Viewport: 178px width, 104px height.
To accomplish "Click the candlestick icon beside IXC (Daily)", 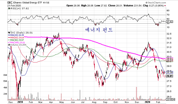I will [x=9, y=33].
